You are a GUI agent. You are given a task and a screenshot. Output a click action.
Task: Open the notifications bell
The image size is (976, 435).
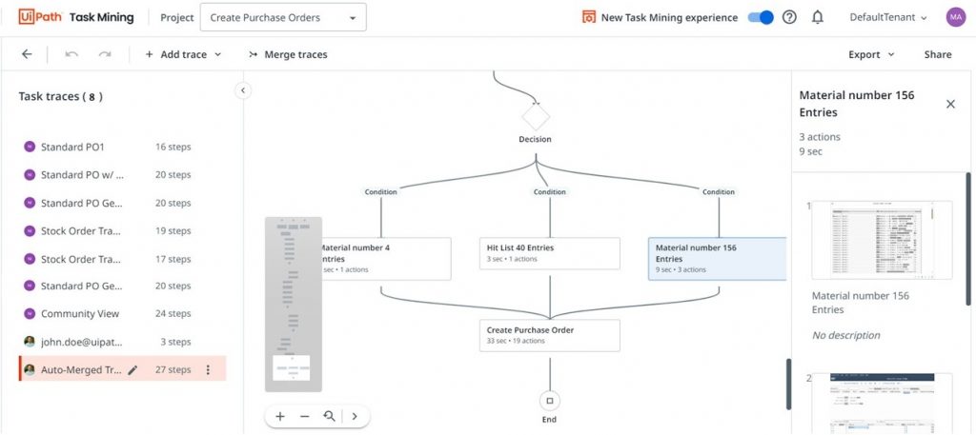818,17
